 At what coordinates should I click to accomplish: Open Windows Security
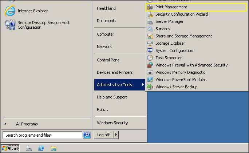(112, 123)
